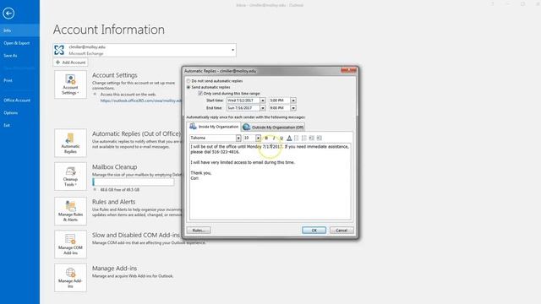Viewport: 541px width, 304px height.
Task: Toggle underline formatting in reply editor
Action: coord(281,138)
